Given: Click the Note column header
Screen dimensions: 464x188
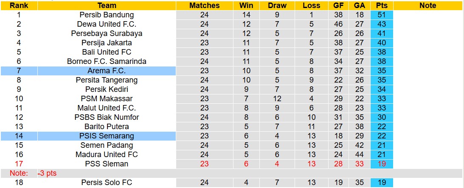Looking at the screenshot, I should (427, 6).
